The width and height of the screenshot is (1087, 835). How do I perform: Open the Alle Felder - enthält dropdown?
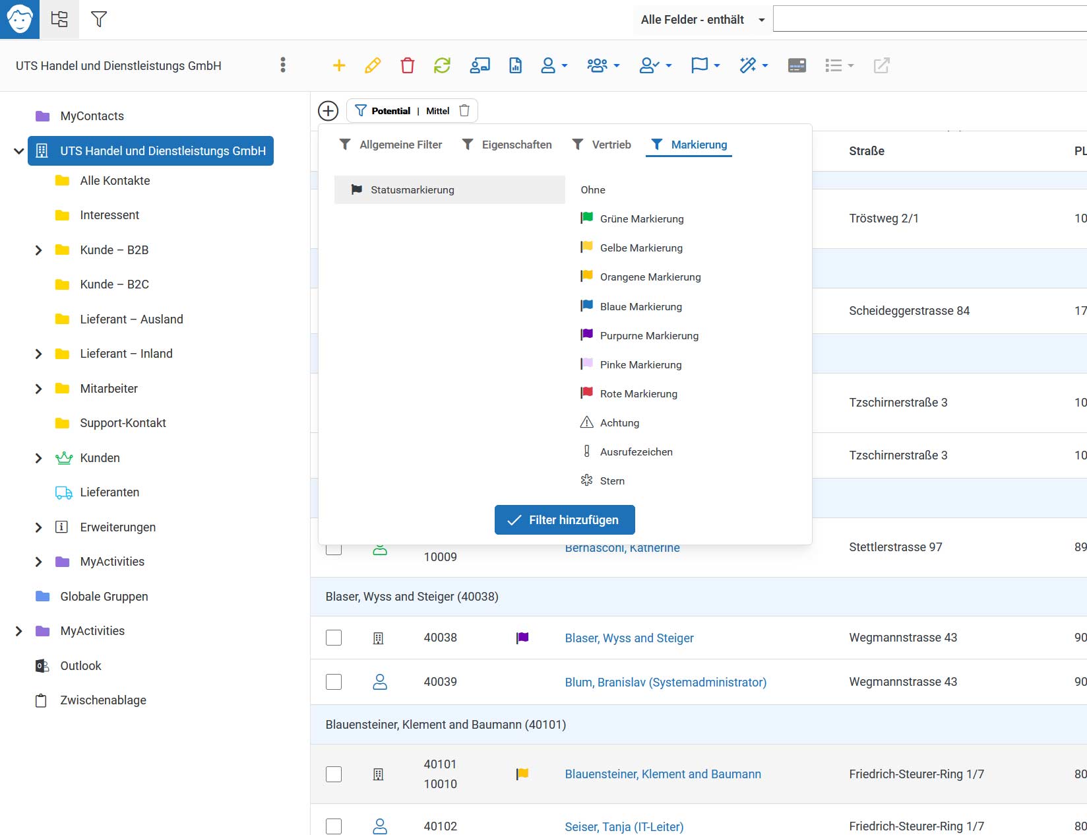[x=702, y=20]
